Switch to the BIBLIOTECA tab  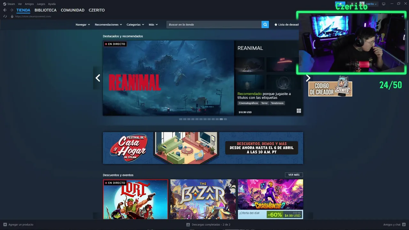(x=45, y=10)
